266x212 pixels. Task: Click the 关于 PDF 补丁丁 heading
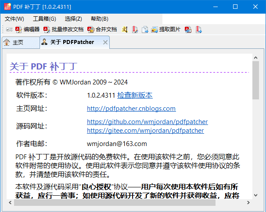point(43,66)
